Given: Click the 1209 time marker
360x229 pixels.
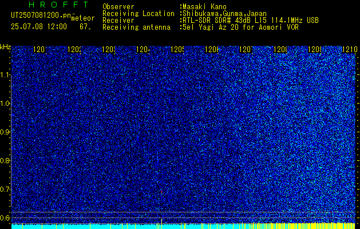Looking at the screenshot, I should (314, 49).
